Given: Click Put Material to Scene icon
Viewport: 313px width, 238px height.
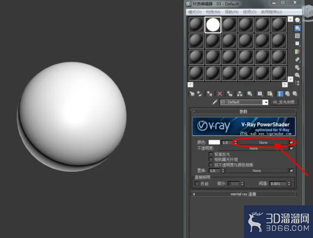Looking at the screenshot, I should pyautogui.click(x=200, y=93).
